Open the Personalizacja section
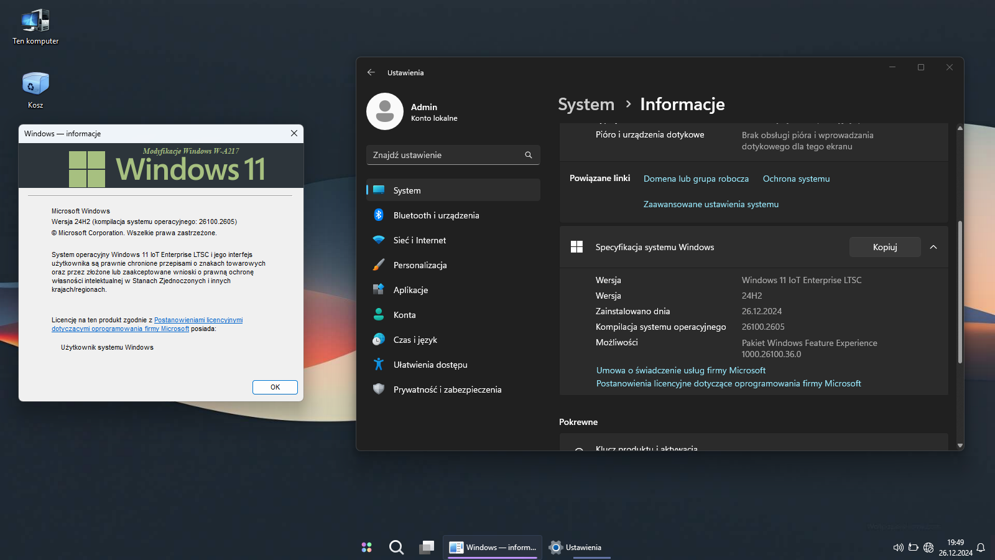Viewport: 995px width, 560px height. [x=420, y=265]
